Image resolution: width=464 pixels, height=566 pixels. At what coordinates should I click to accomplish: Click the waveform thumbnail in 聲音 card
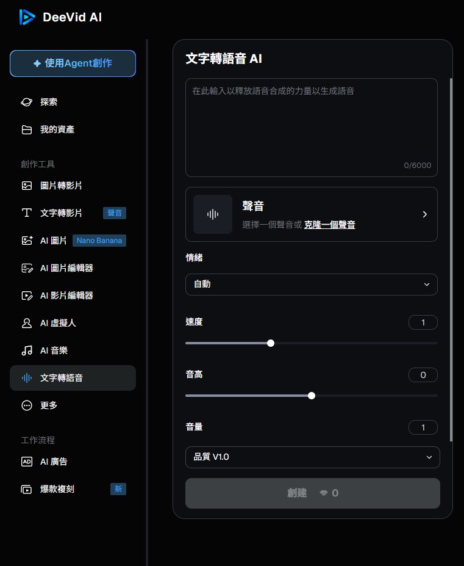point(213,214)
